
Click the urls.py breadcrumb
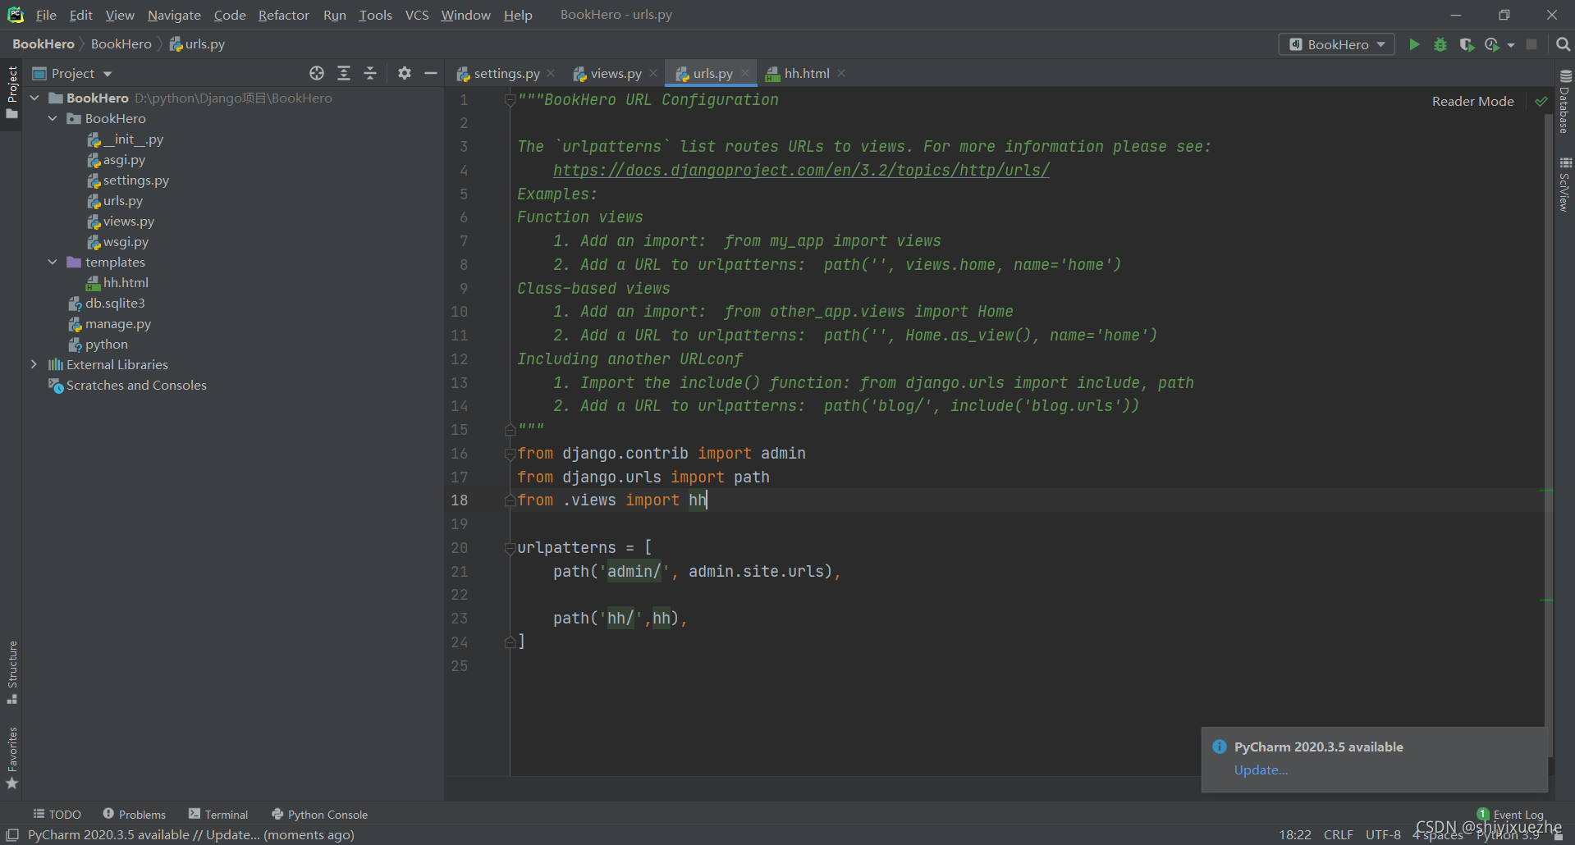click(197, 43)
